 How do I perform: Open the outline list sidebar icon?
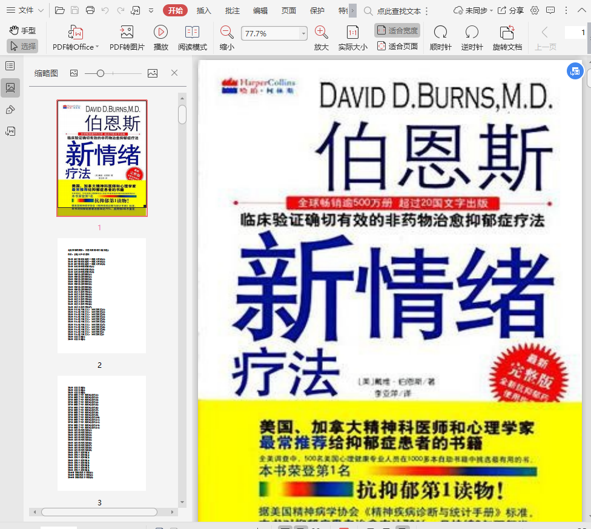(x=10, y=66)
